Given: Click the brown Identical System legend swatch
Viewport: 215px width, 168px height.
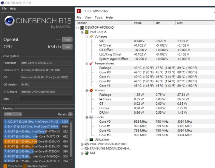Looking at the screenshot, I should 25,166.
